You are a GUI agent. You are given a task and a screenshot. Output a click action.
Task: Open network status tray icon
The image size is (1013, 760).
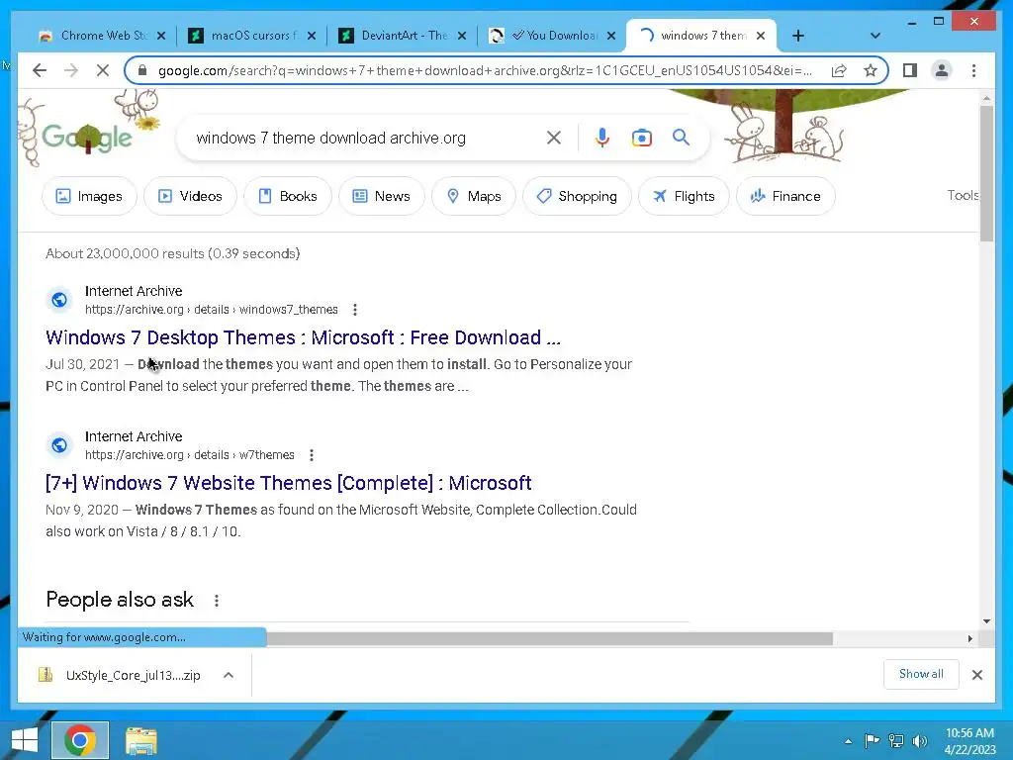coord(895,740)
